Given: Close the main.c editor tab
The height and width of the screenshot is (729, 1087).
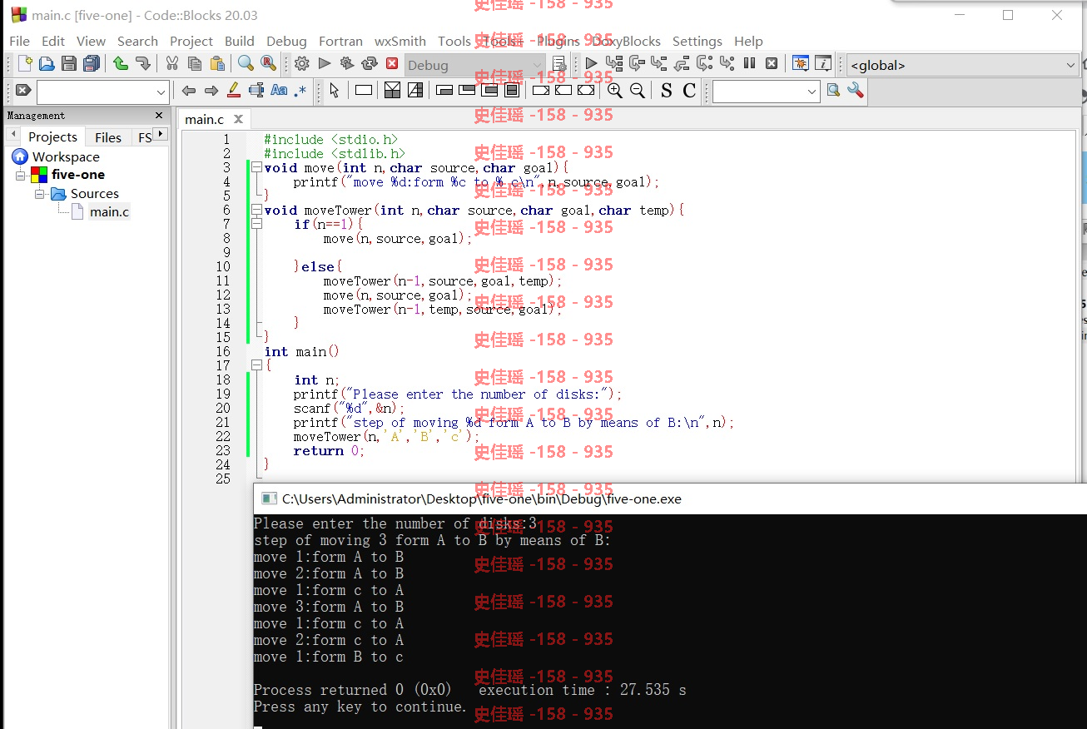Looking at the screenshot, I should (237, 119).
